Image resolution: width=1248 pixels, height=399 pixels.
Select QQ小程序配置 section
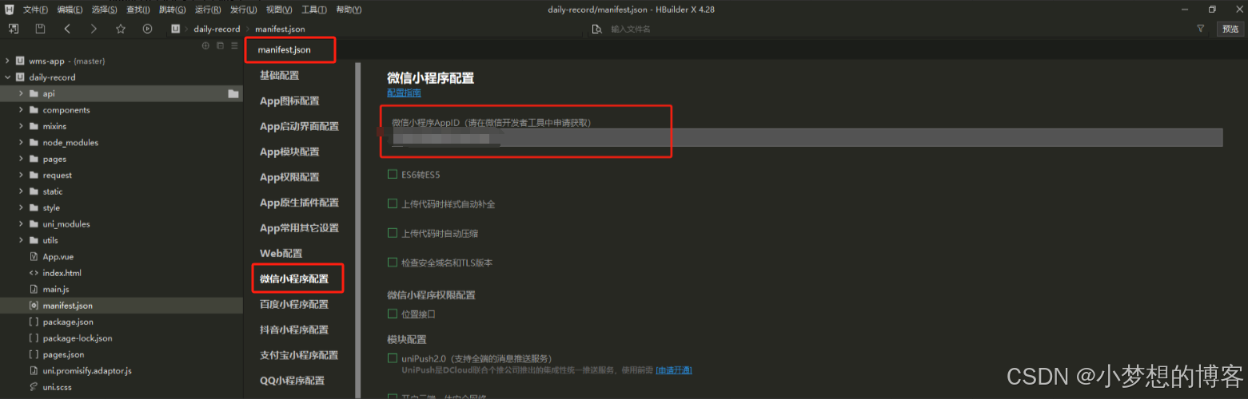[x=292, y=381]
